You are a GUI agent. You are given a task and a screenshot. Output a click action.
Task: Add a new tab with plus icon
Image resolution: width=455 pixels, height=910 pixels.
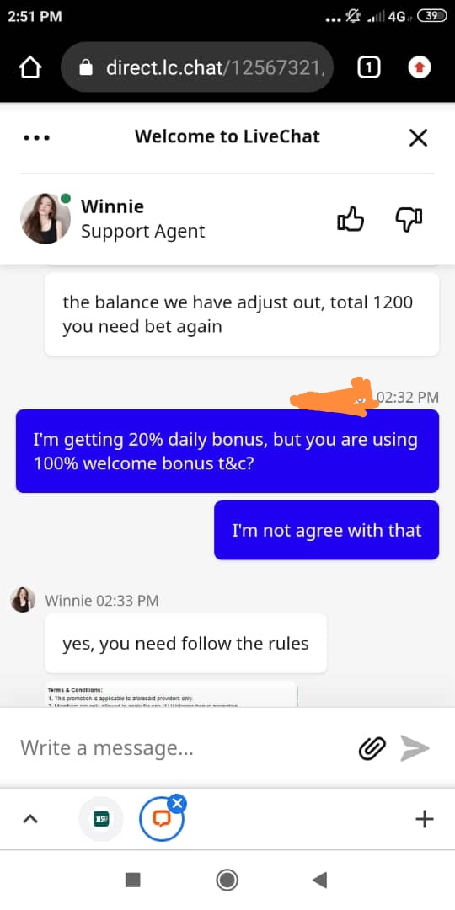click(425, 819)
